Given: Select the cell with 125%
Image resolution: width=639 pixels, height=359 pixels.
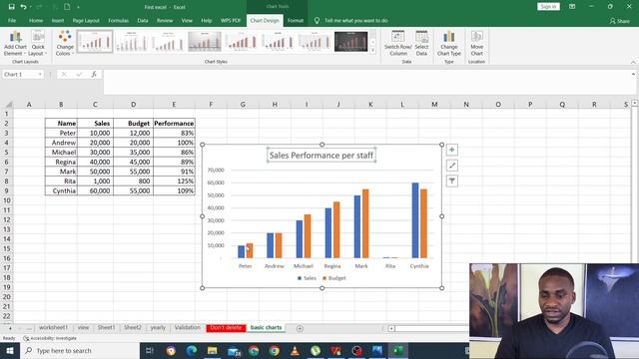Looking at the screenshot, I should pos(174,181).
